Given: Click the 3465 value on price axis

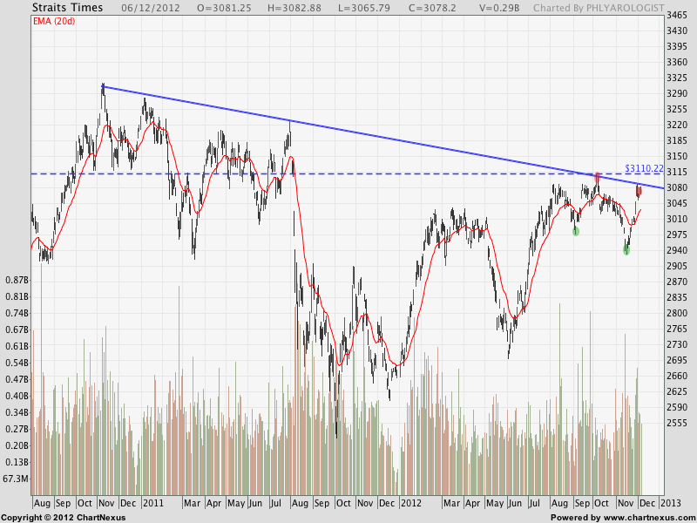Looking at the screenshot, I should (x=677, y=17).
